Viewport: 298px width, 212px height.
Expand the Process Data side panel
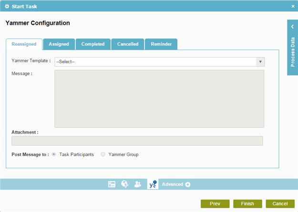coord(292,48)
